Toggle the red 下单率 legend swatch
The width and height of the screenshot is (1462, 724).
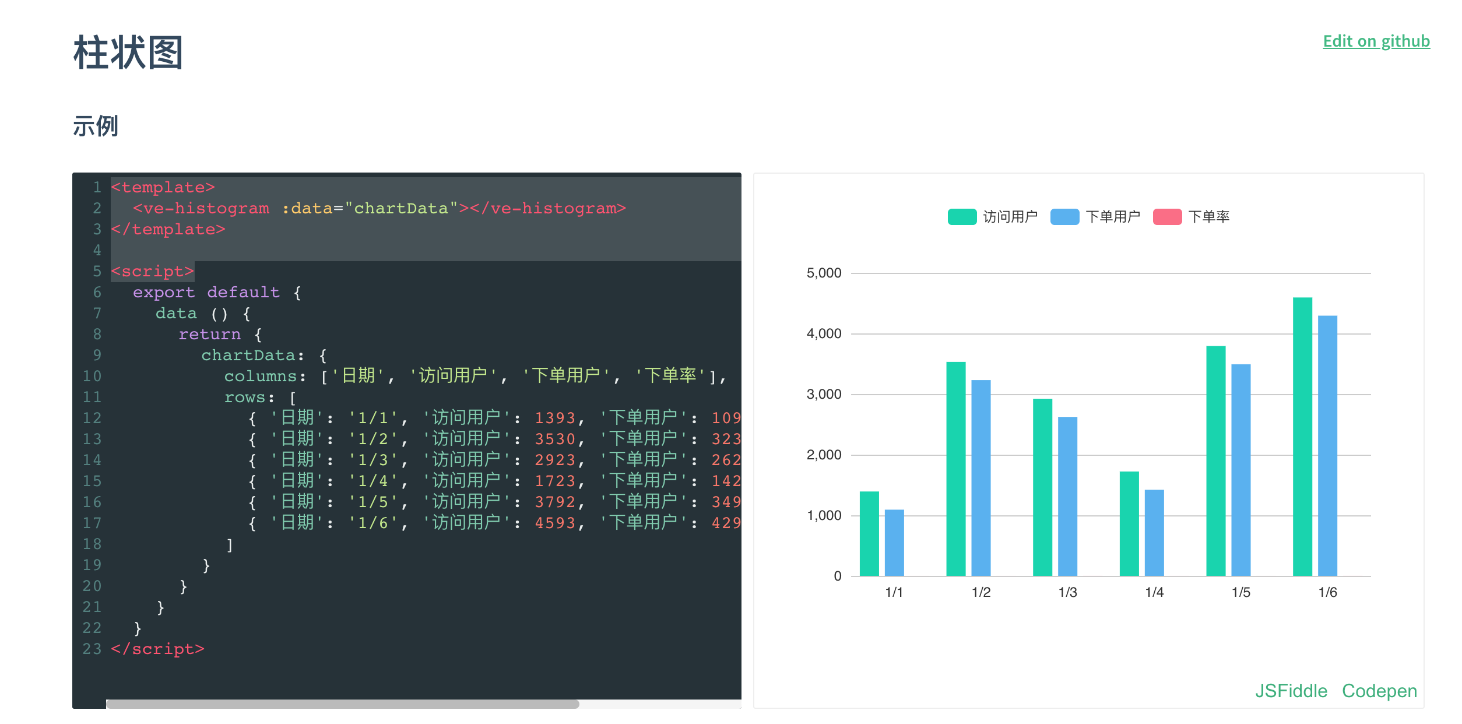(1167, 217)
